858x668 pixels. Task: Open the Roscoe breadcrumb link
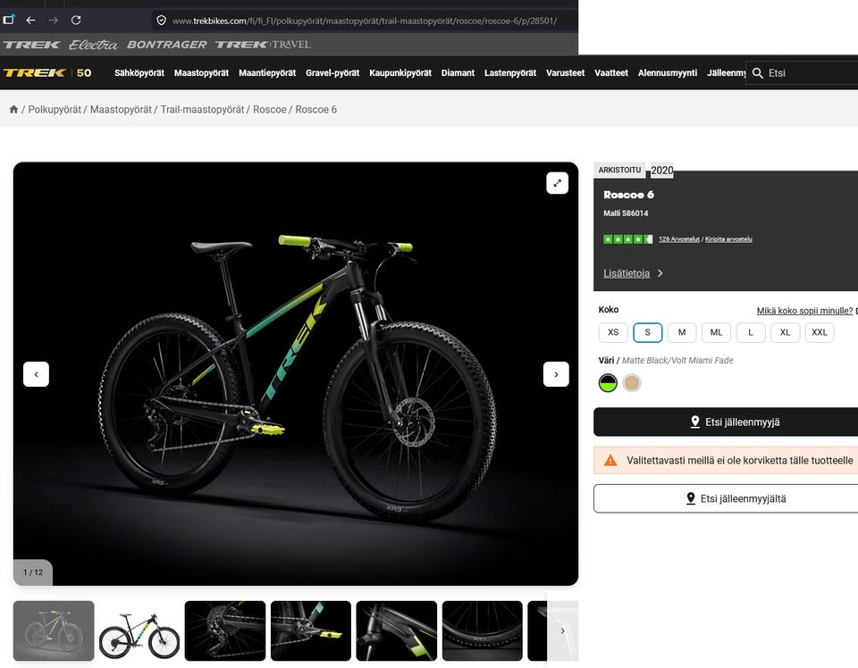pos(270,109)
